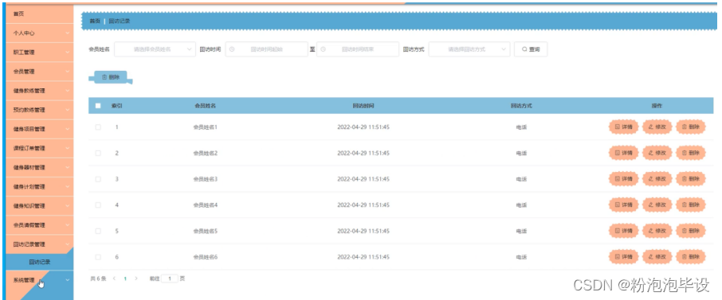722x300 pixels.
Task: Click the 回访方式 column header
Action: pyautogui.click(x=521, y=106)
